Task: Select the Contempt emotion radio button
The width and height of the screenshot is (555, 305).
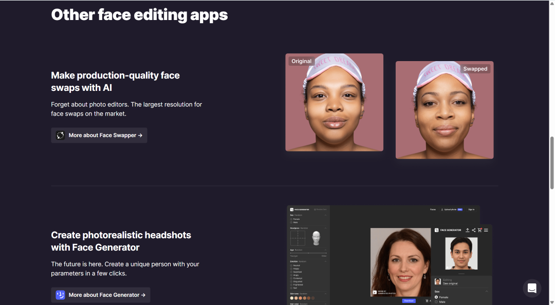Action: (x=291, y=278)
